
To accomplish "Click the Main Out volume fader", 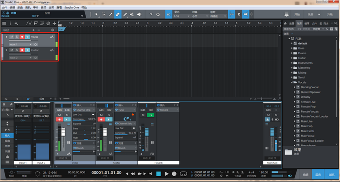I will coord(272,132).
